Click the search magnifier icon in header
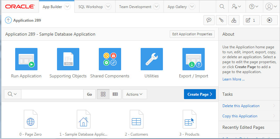 coord(222,7)
